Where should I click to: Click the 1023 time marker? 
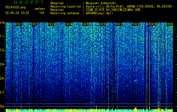click(x=51, y=24)
